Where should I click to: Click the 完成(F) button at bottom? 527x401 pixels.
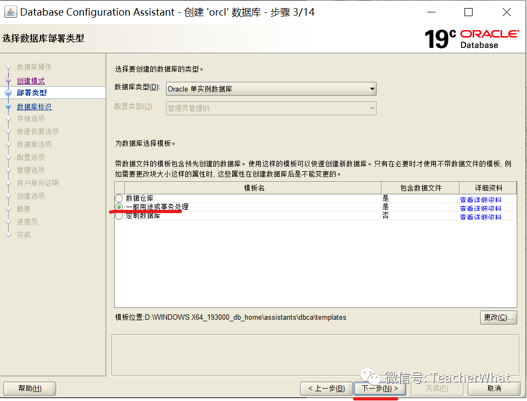[x=437, y=389]
